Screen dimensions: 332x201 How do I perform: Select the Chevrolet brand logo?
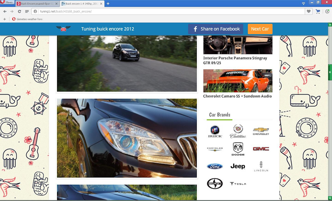tap(261, 131)
